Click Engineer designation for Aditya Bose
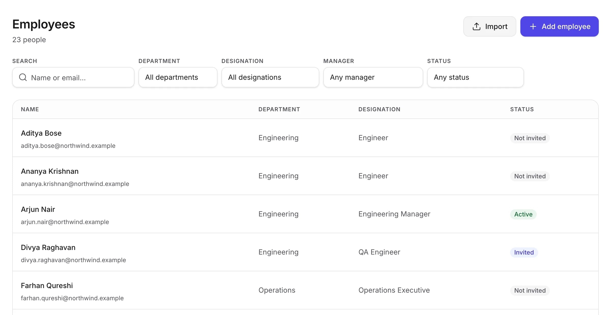Image resolution: width=611 pixels, height=315 pixels. (x=373, y=138)
